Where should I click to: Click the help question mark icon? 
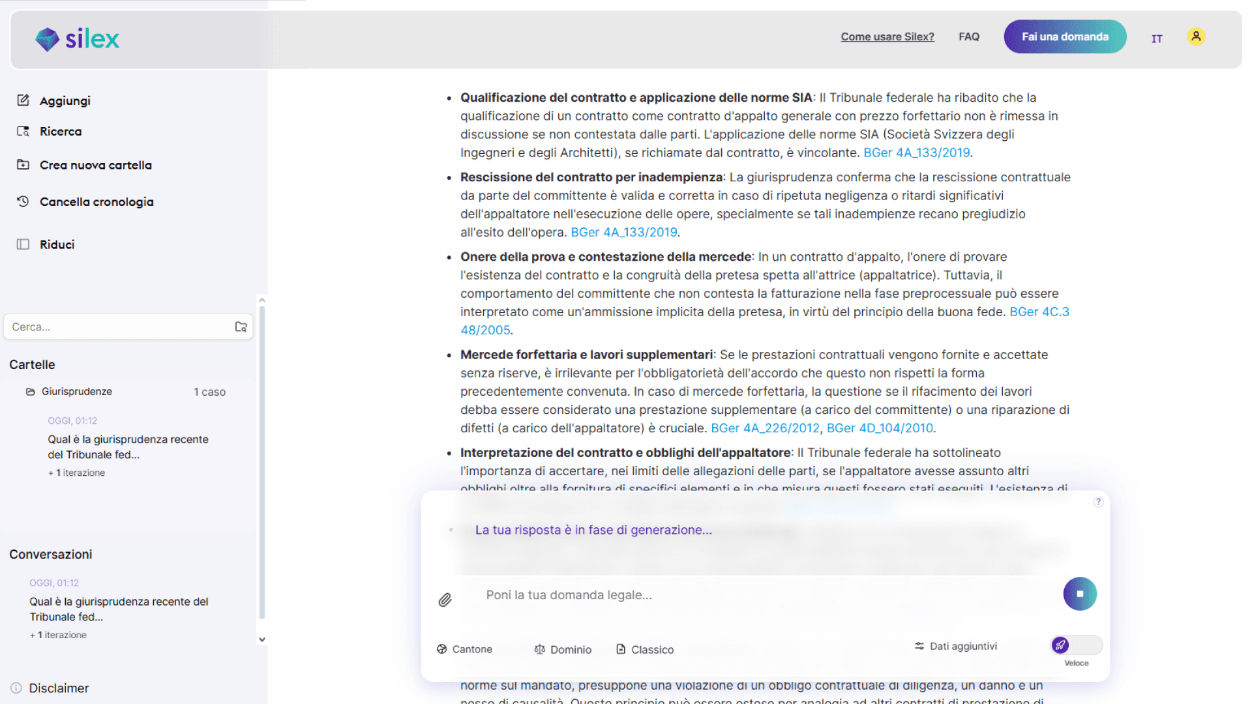1099,502
